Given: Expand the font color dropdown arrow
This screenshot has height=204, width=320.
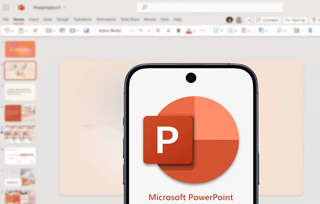Looking at the screenshot, I should [194, 31].
